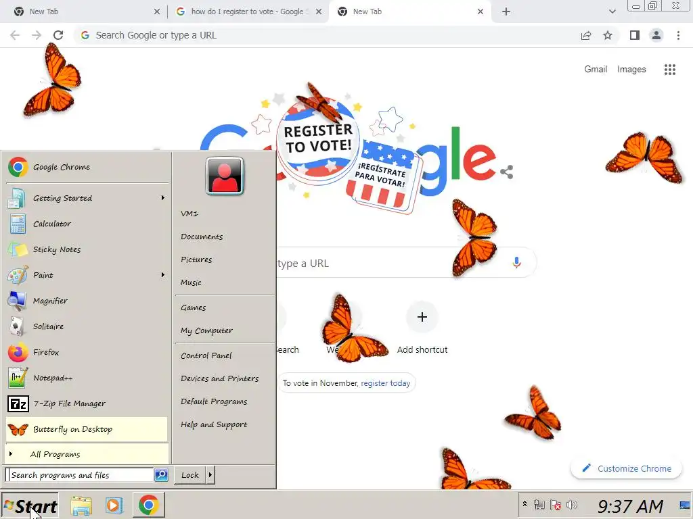
Task: Click Customize Chrome button
Action: click(x=626, y=468)
